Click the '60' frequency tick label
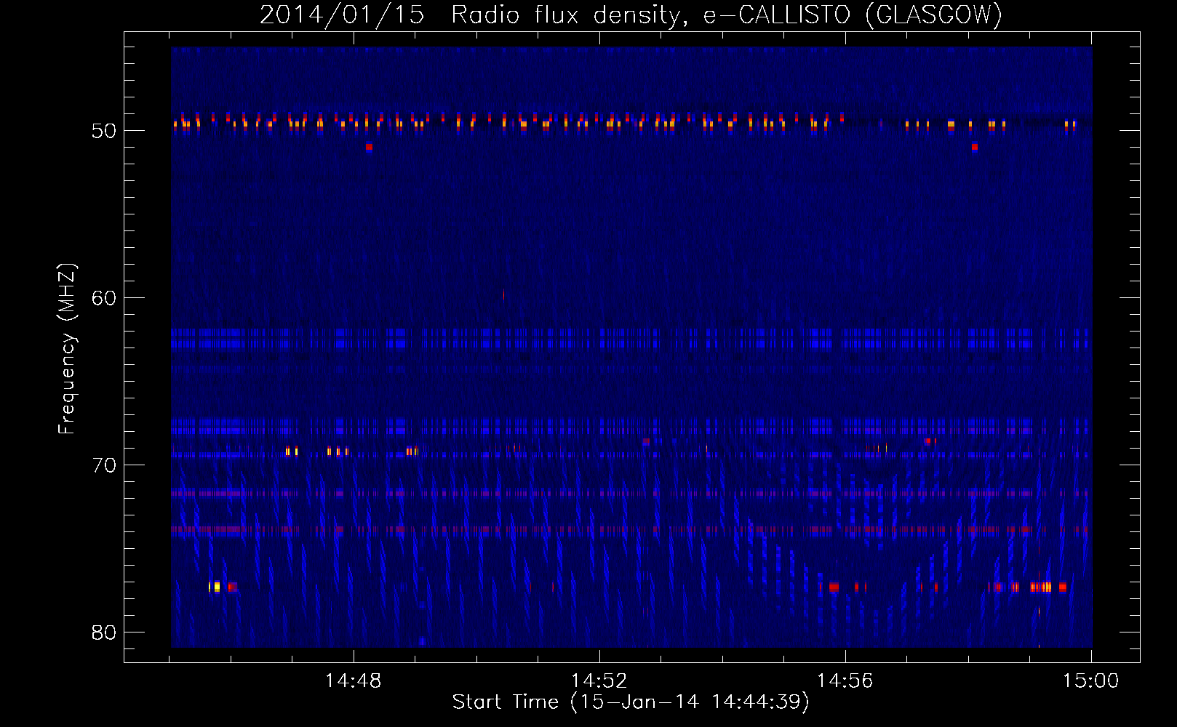 click(105, 298)
